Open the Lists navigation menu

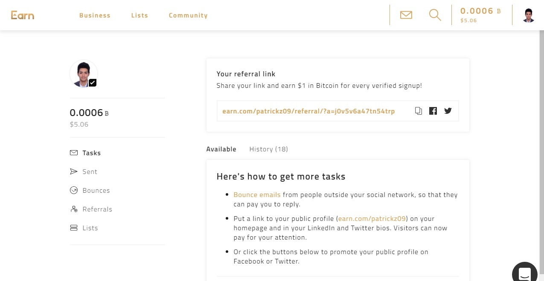click(140, 15)
